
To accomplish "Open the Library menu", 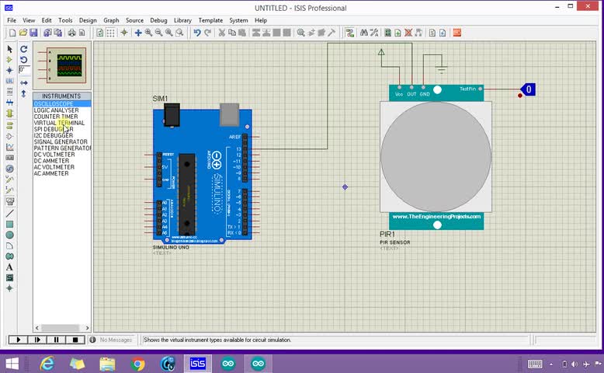I will [x=182, y=20].
